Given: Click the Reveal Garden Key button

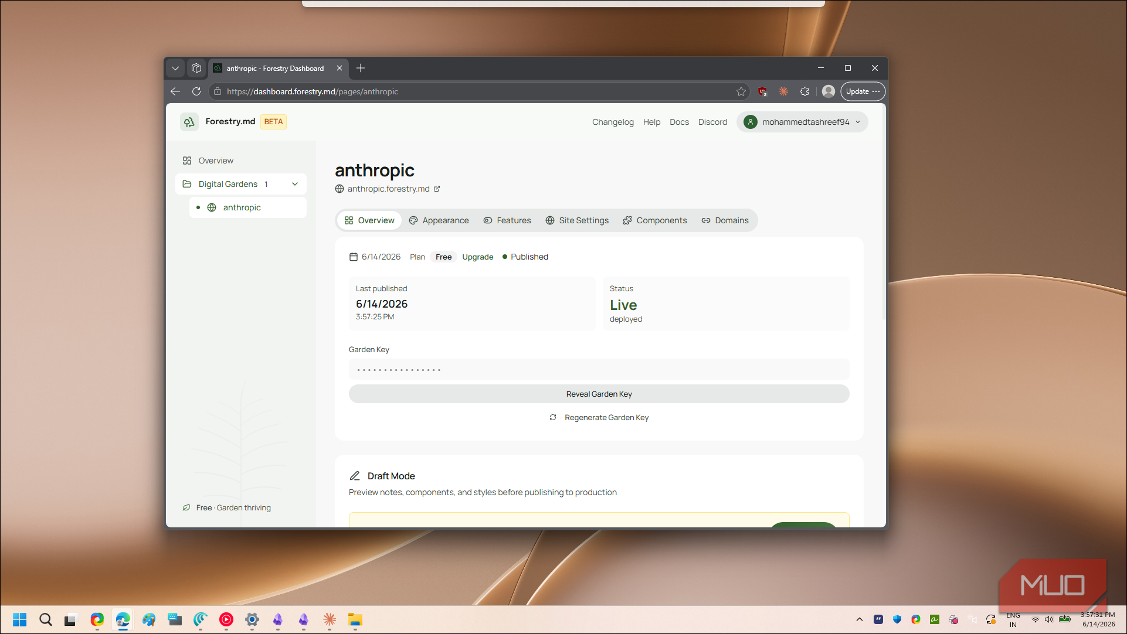Looking at the screenshot, I should click(x=599, y=394).
